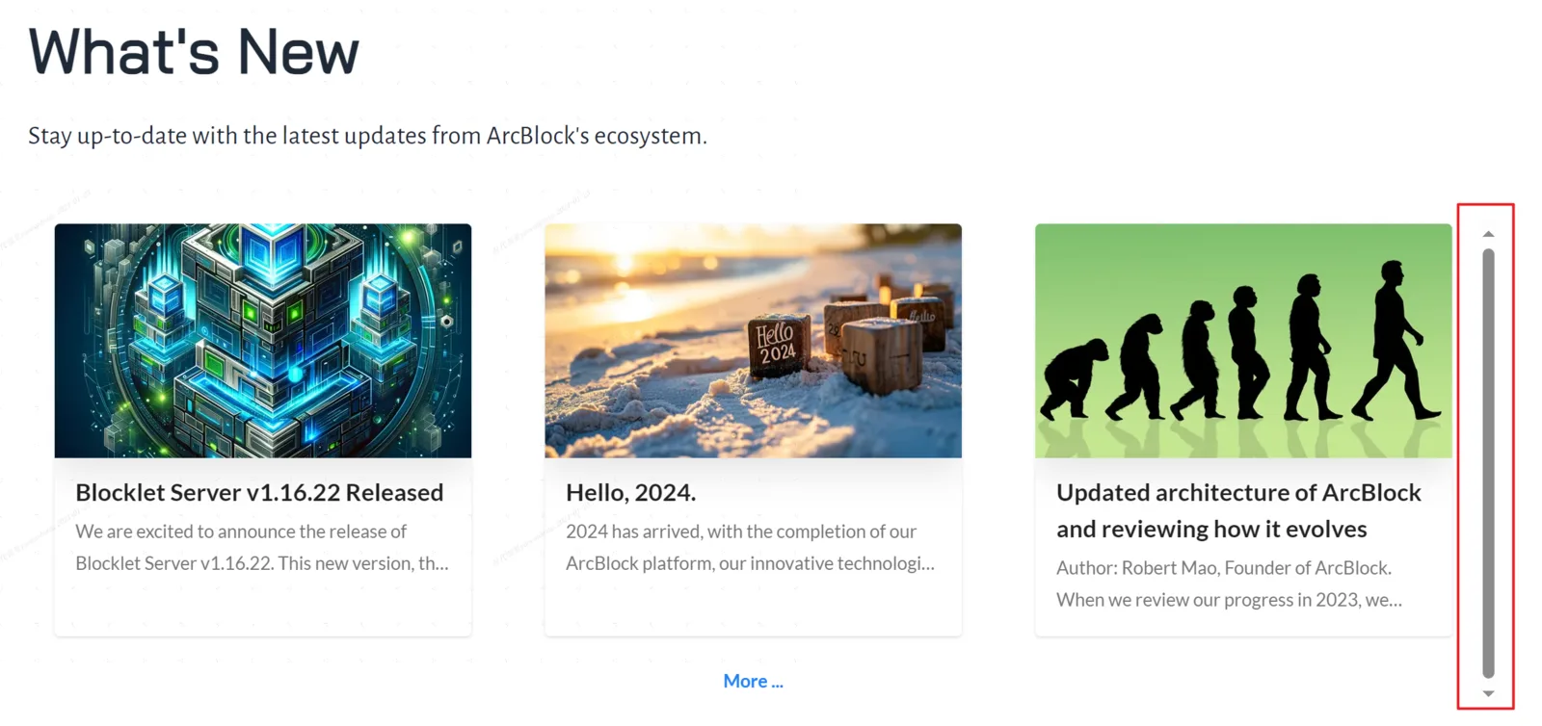Click the human evolution silhouette thumbnail
The image size is (1542, 726).
pyautogui.click(x=1243, y=341)
